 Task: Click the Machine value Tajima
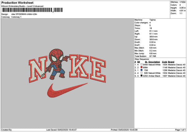[152, 20]
